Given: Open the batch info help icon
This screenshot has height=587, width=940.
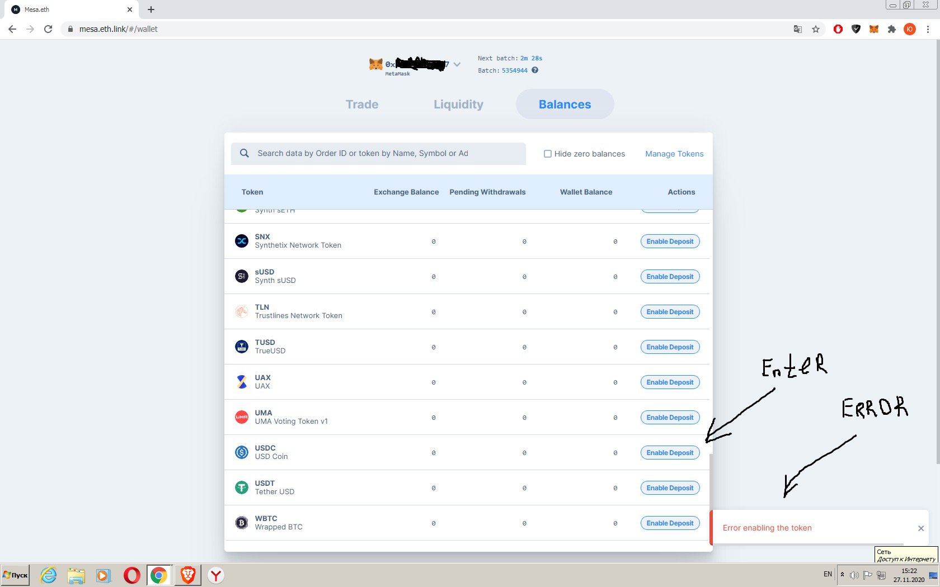Looking at the screenshot, I should click(x=535, y=70).
